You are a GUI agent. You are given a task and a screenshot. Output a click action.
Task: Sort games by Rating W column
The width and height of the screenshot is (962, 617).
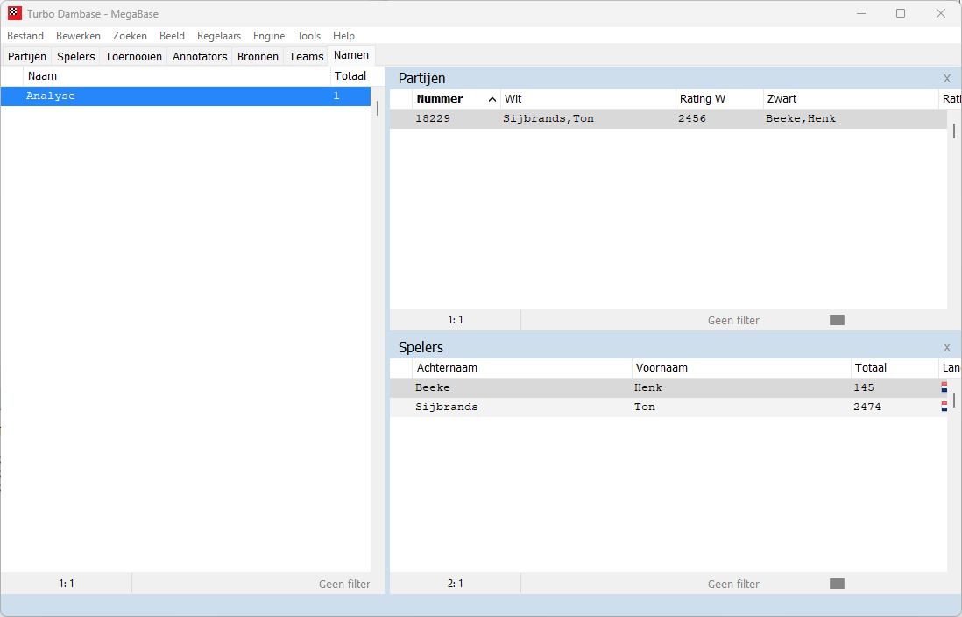point(719,99)
